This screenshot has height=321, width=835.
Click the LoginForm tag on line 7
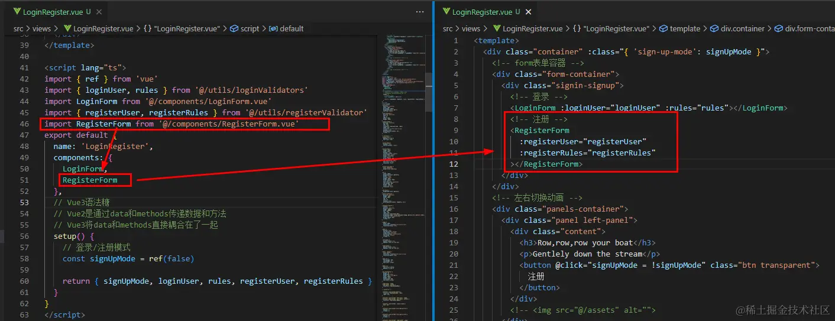[x=648, y=108]
